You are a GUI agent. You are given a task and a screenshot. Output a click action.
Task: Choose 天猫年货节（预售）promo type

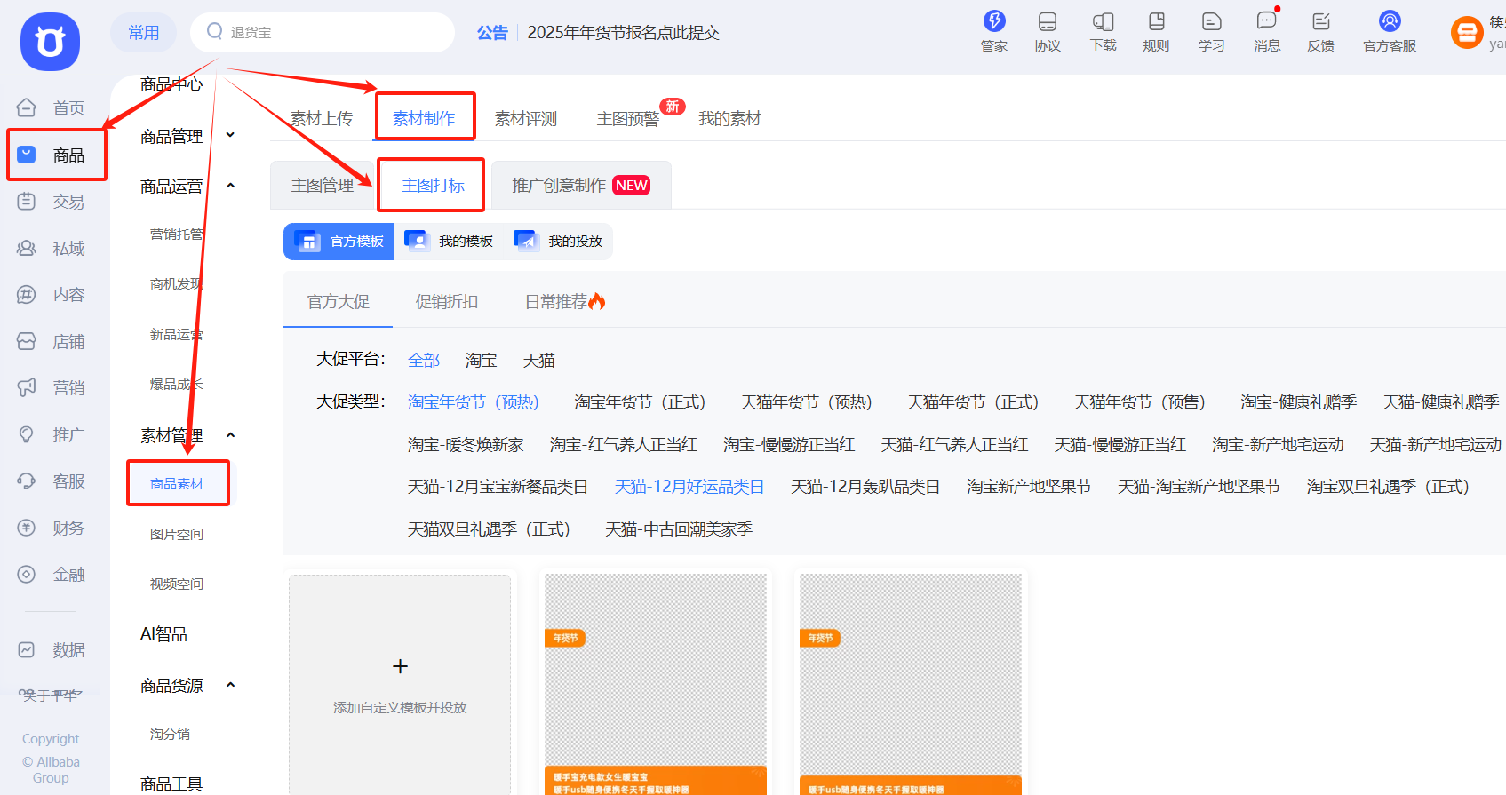1140,402
